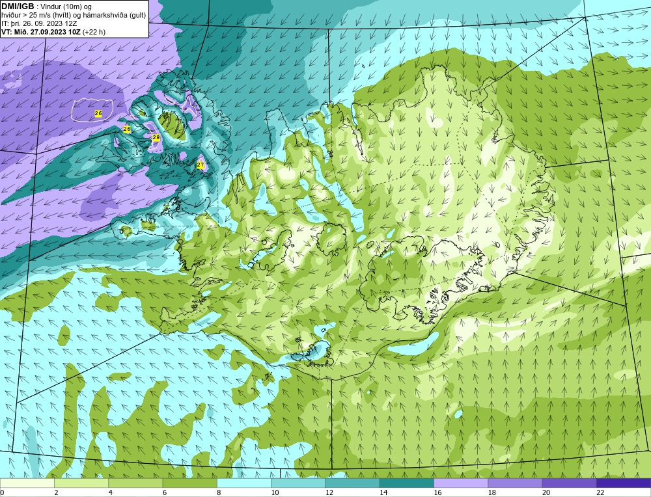Click the legend scale number 18
Viewport: 651px width, 497px height.
tap(492, 492)
